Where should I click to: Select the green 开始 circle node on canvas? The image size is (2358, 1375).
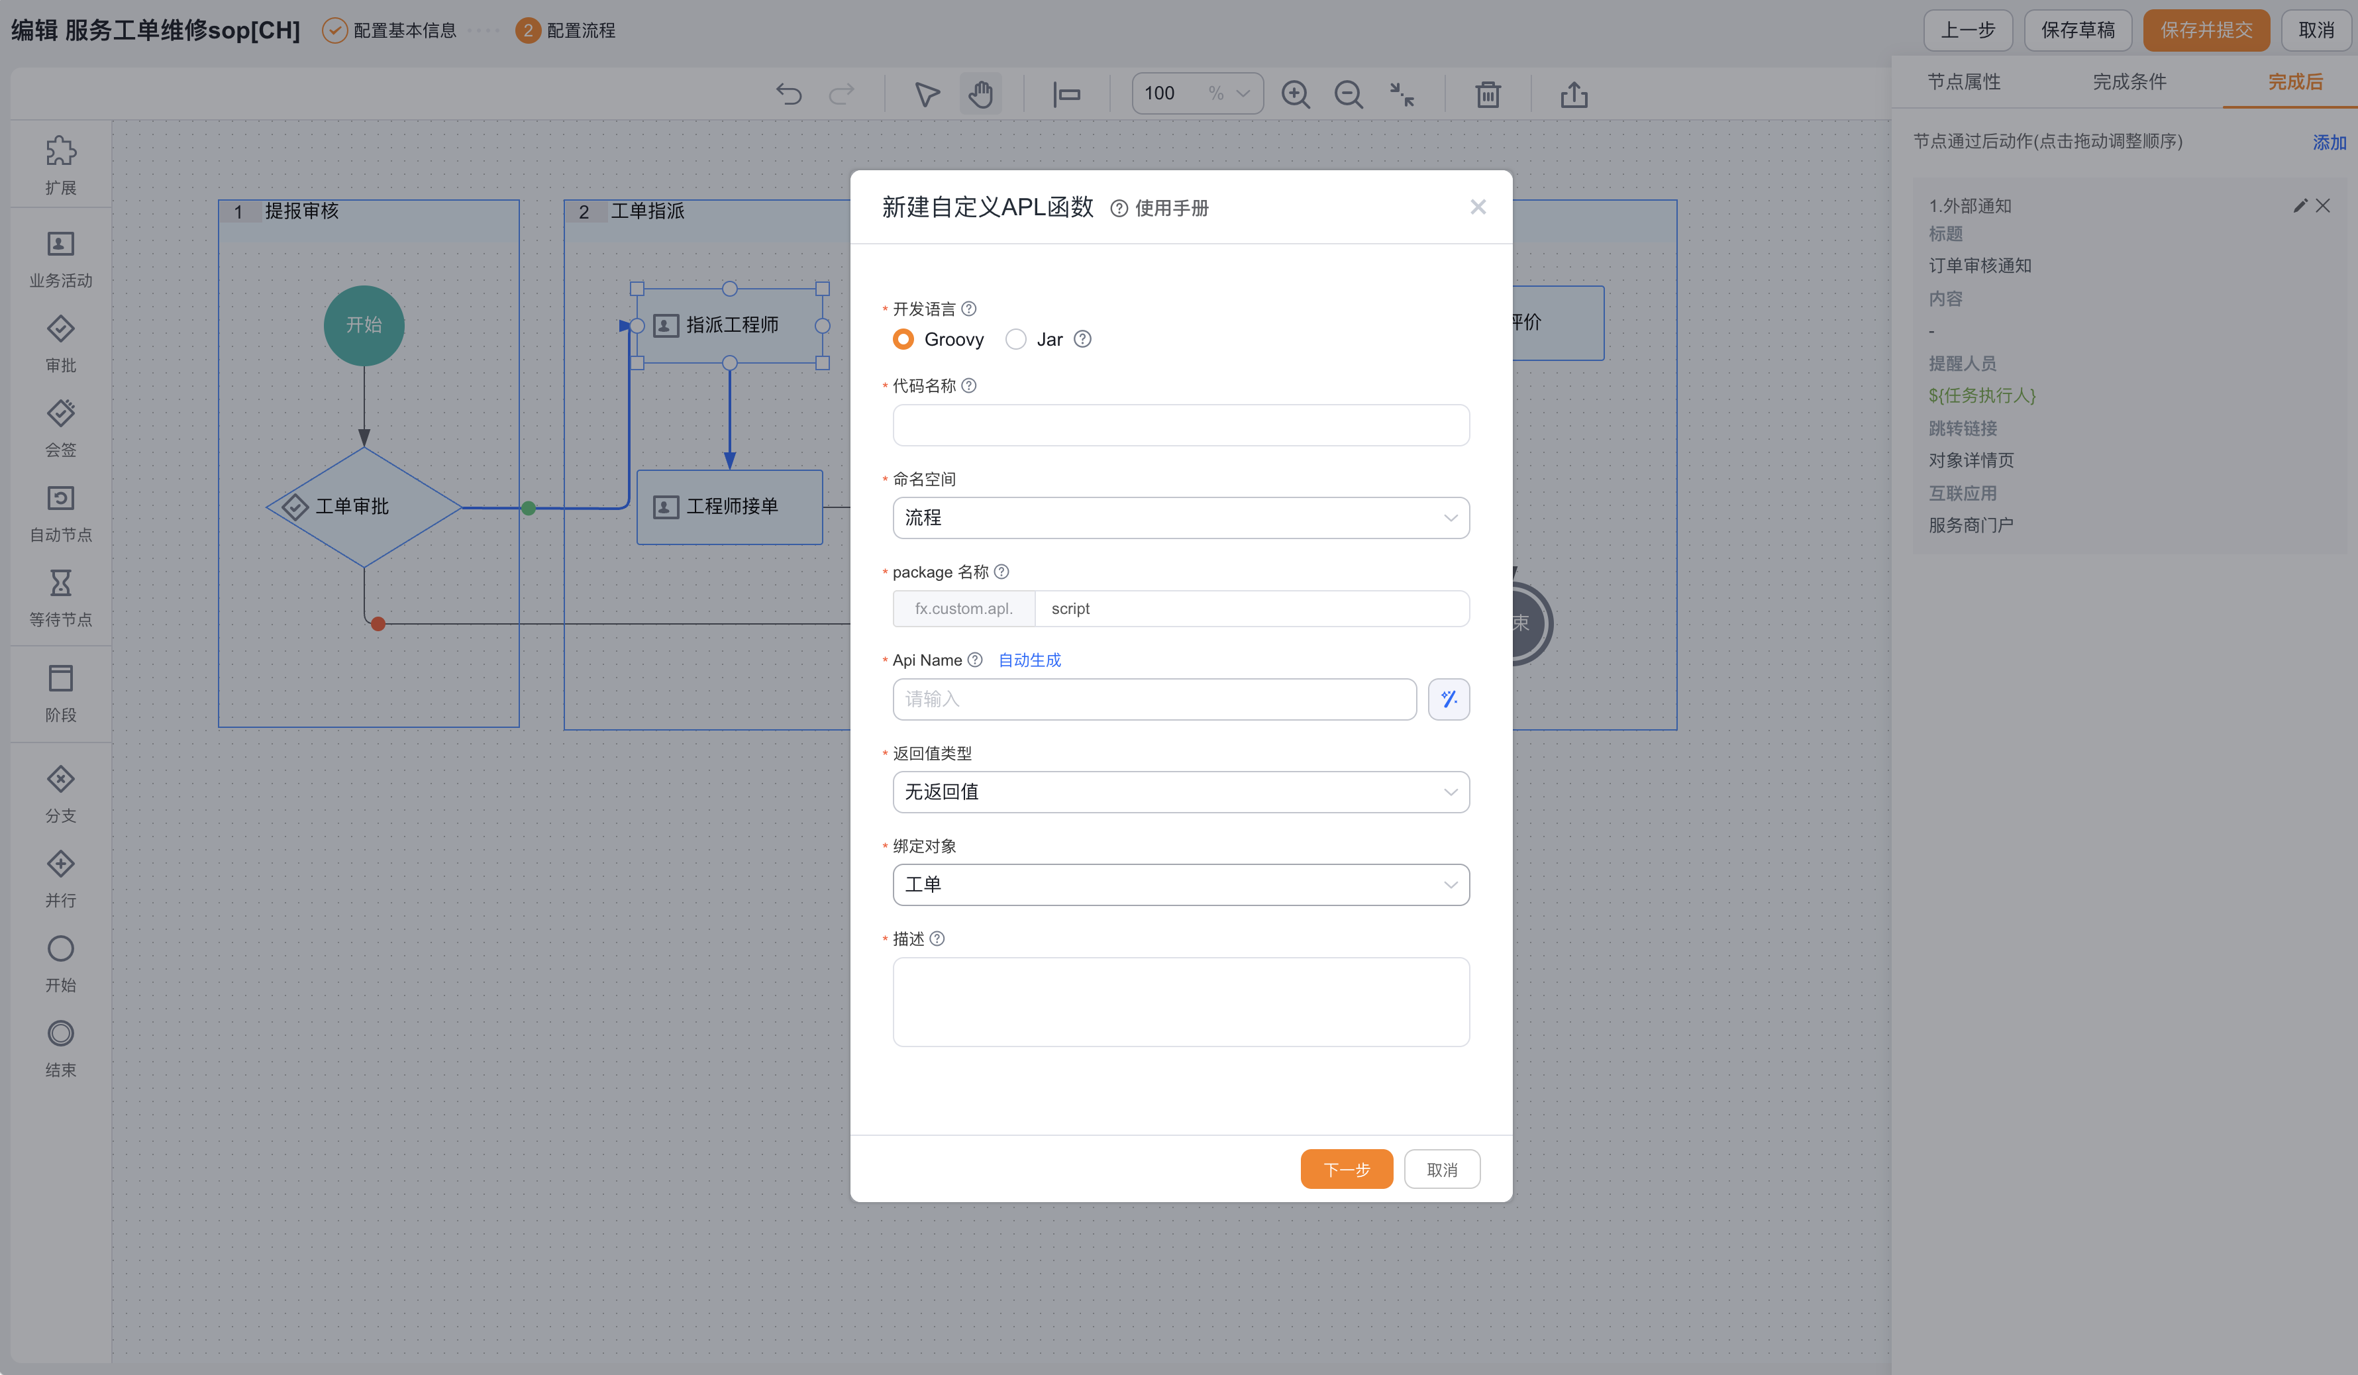pos(364,325)
